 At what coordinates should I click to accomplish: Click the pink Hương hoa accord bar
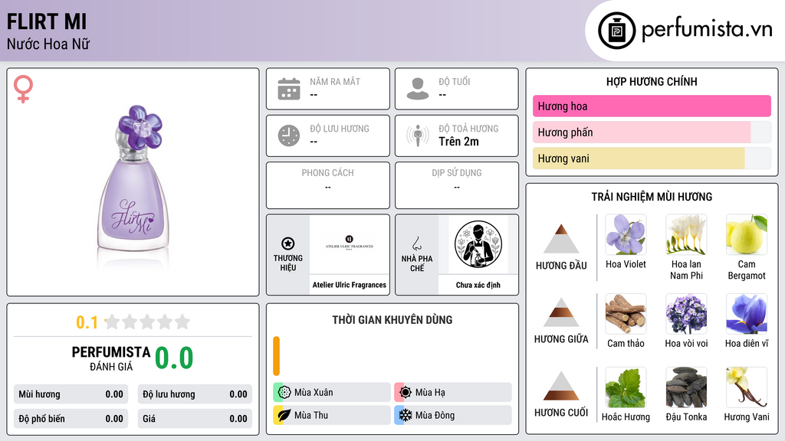pyautogui.click(x=652, y=106)
